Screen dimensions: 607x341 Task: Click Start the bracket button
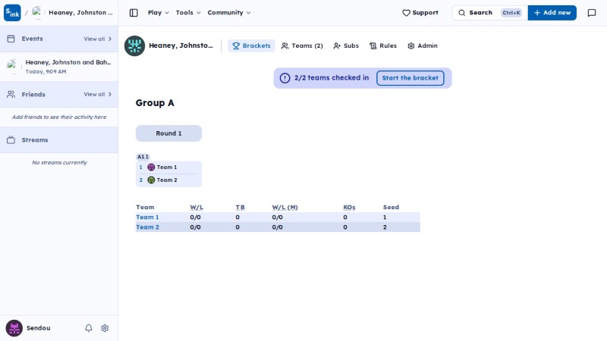click(x=410, y=78)
